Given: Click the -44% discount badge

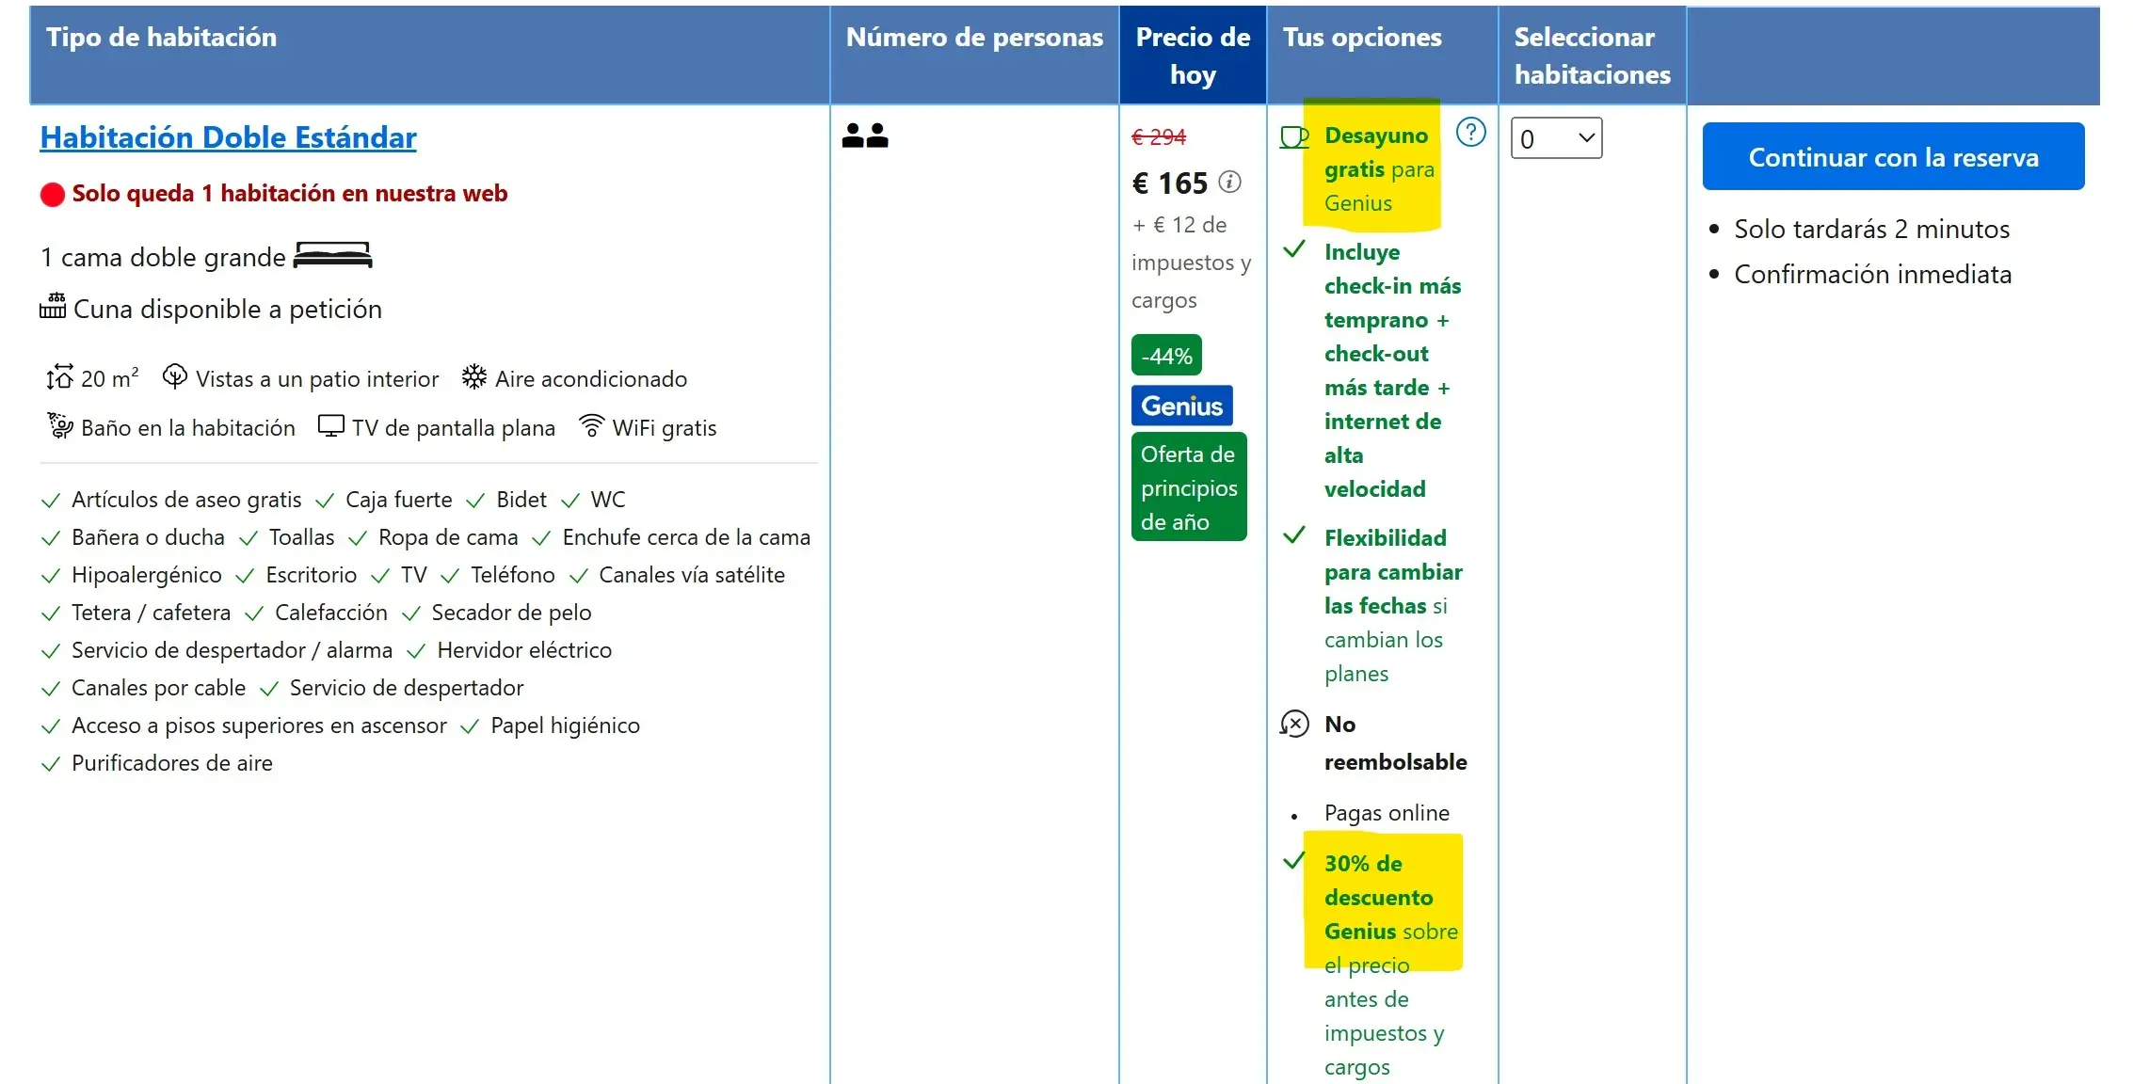Looking at the screenshot, I should [x=1166, y=356].
